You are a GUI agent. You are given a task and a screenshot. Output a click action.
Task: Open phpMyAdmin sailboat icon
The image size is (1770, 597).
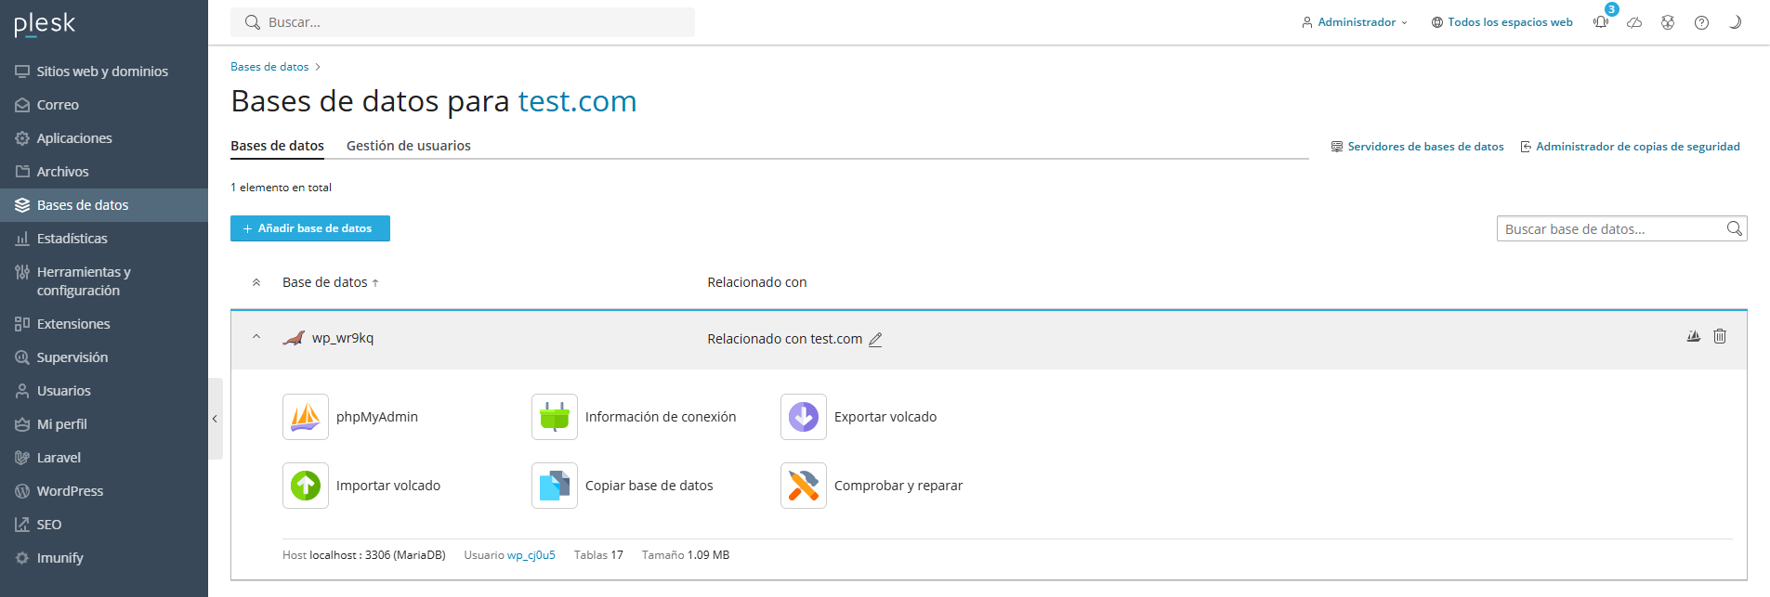(306, 417)
